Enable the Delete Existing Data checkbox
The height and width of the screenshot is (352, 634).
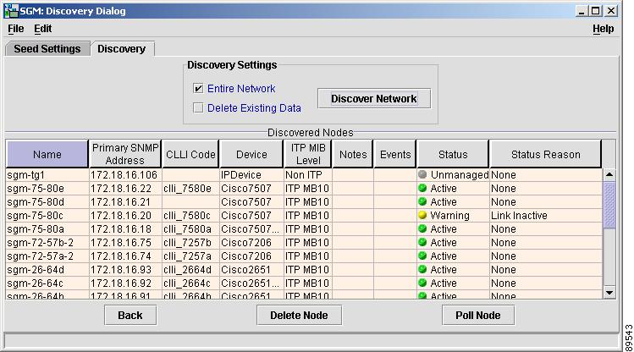198,108
